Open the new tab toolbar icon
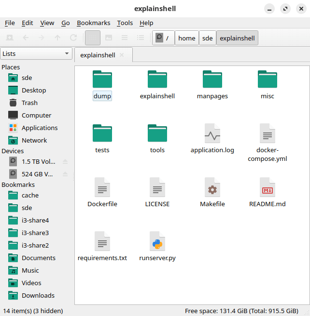This screenshot has width=310, height=316. pos(10,38)
